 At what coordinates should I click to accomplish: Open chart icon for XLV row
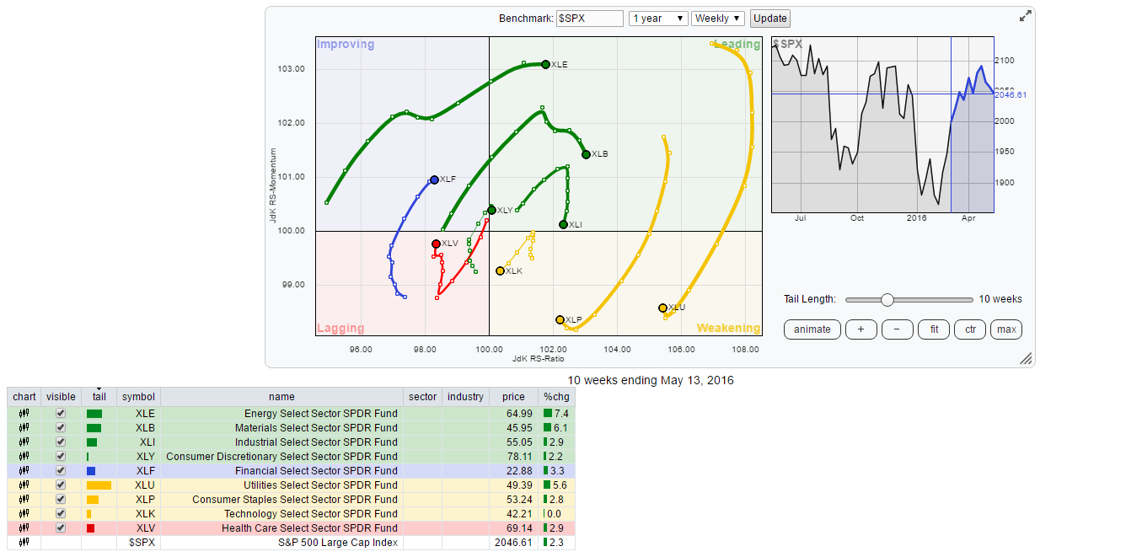tap(24, 528)
